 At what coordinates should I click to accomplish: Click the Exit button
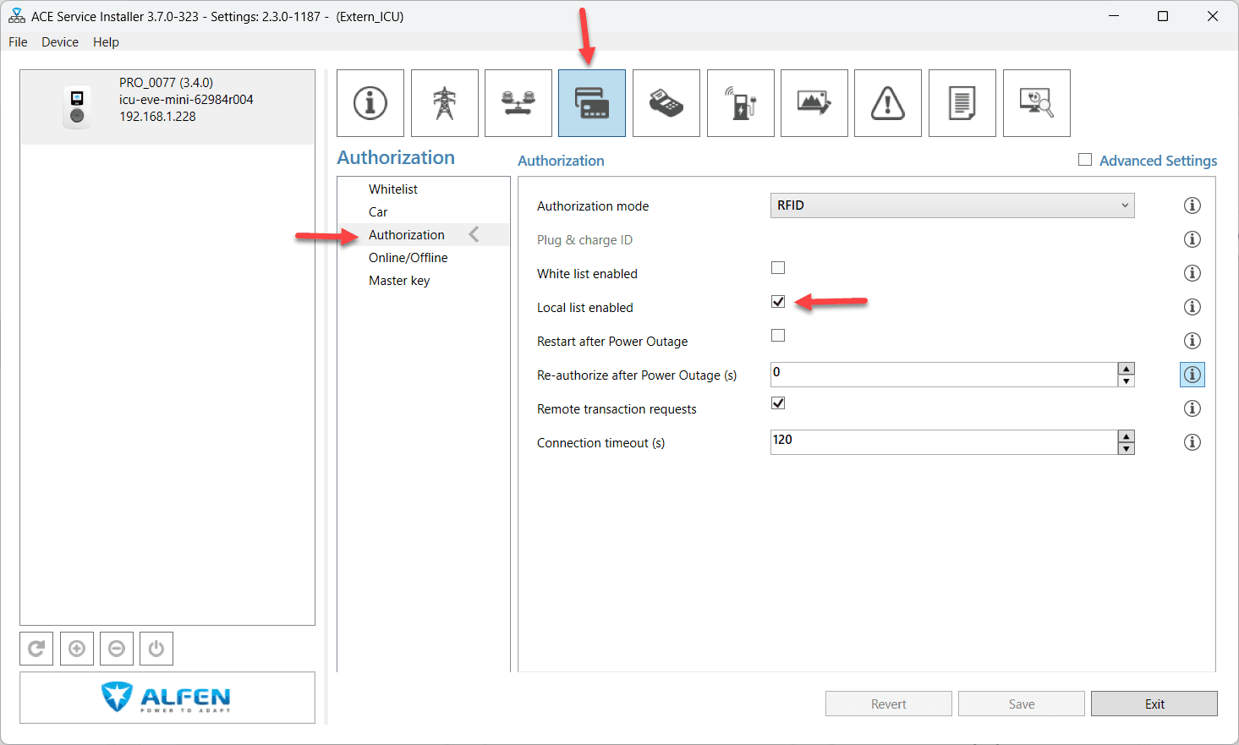point(1154,704)
